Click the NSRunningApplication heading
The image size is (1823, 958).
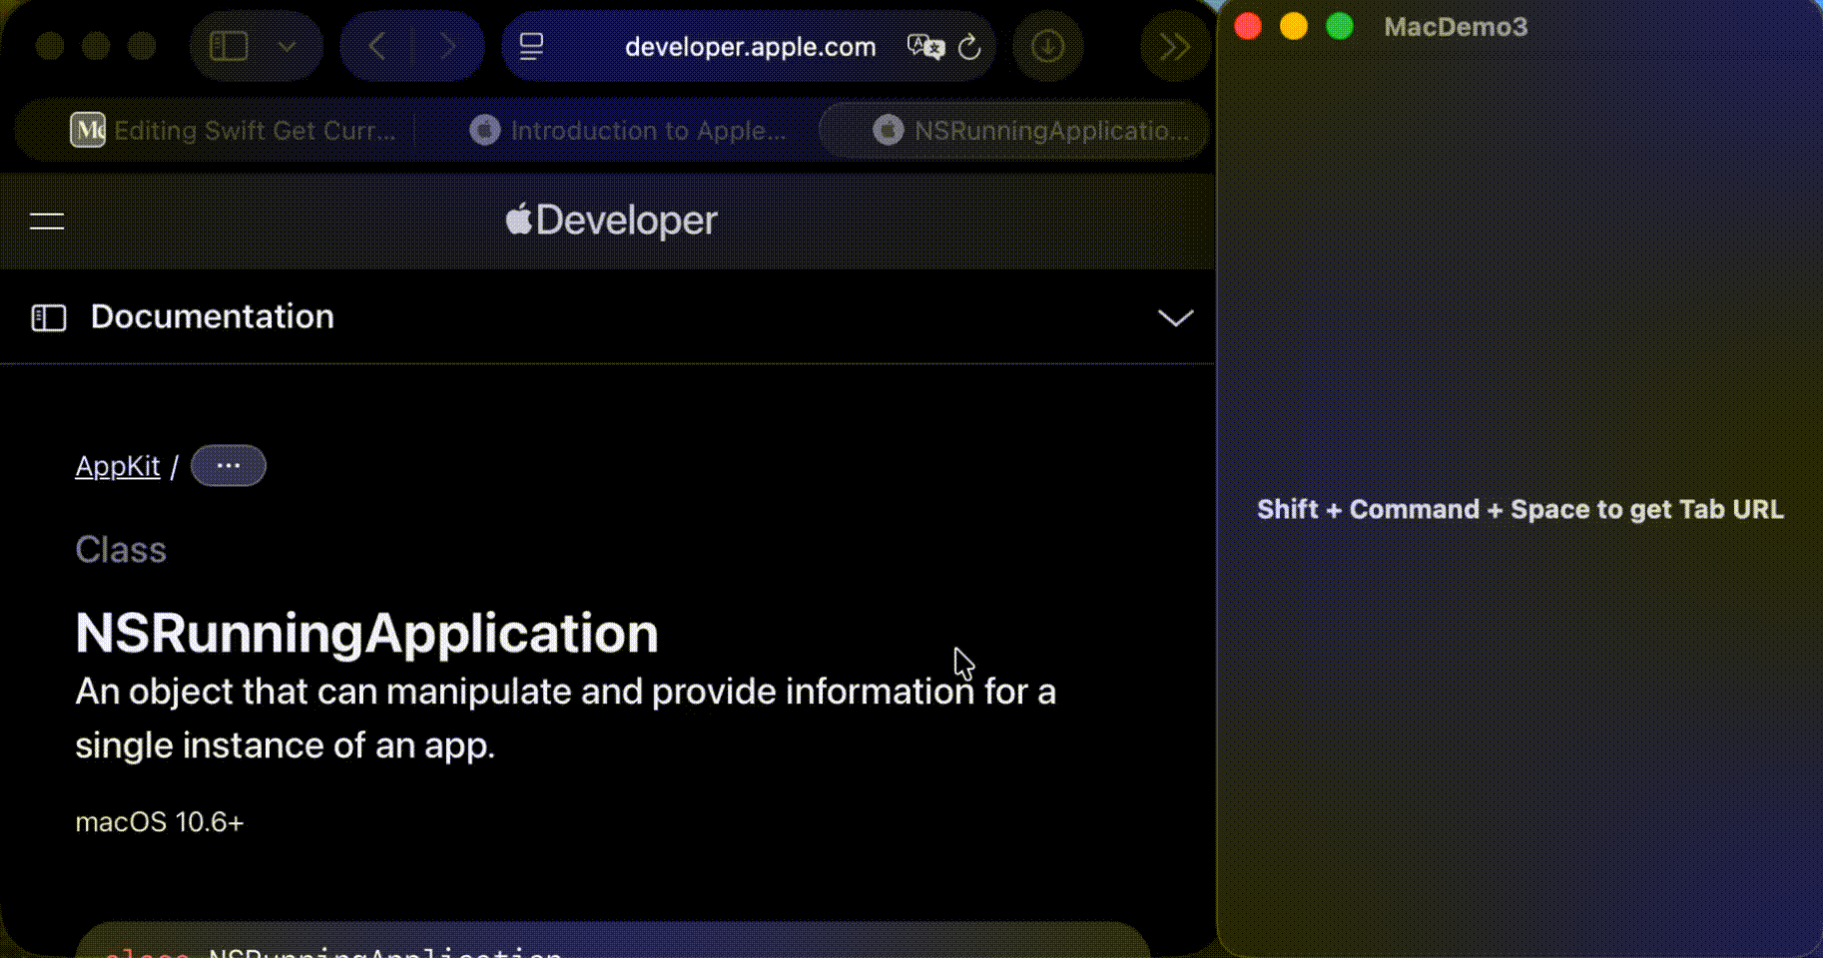click(x=367, y=633)
